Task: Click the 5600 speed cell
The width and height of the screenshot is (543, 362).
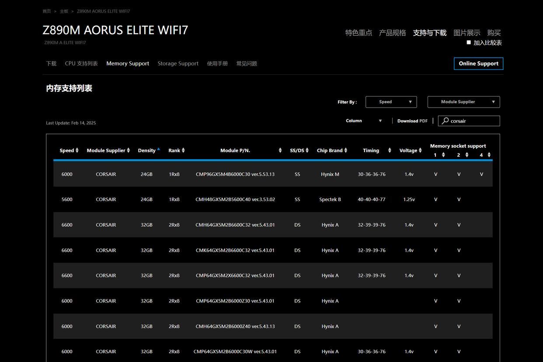Action: pyautogui.click(x=67, y=199)
